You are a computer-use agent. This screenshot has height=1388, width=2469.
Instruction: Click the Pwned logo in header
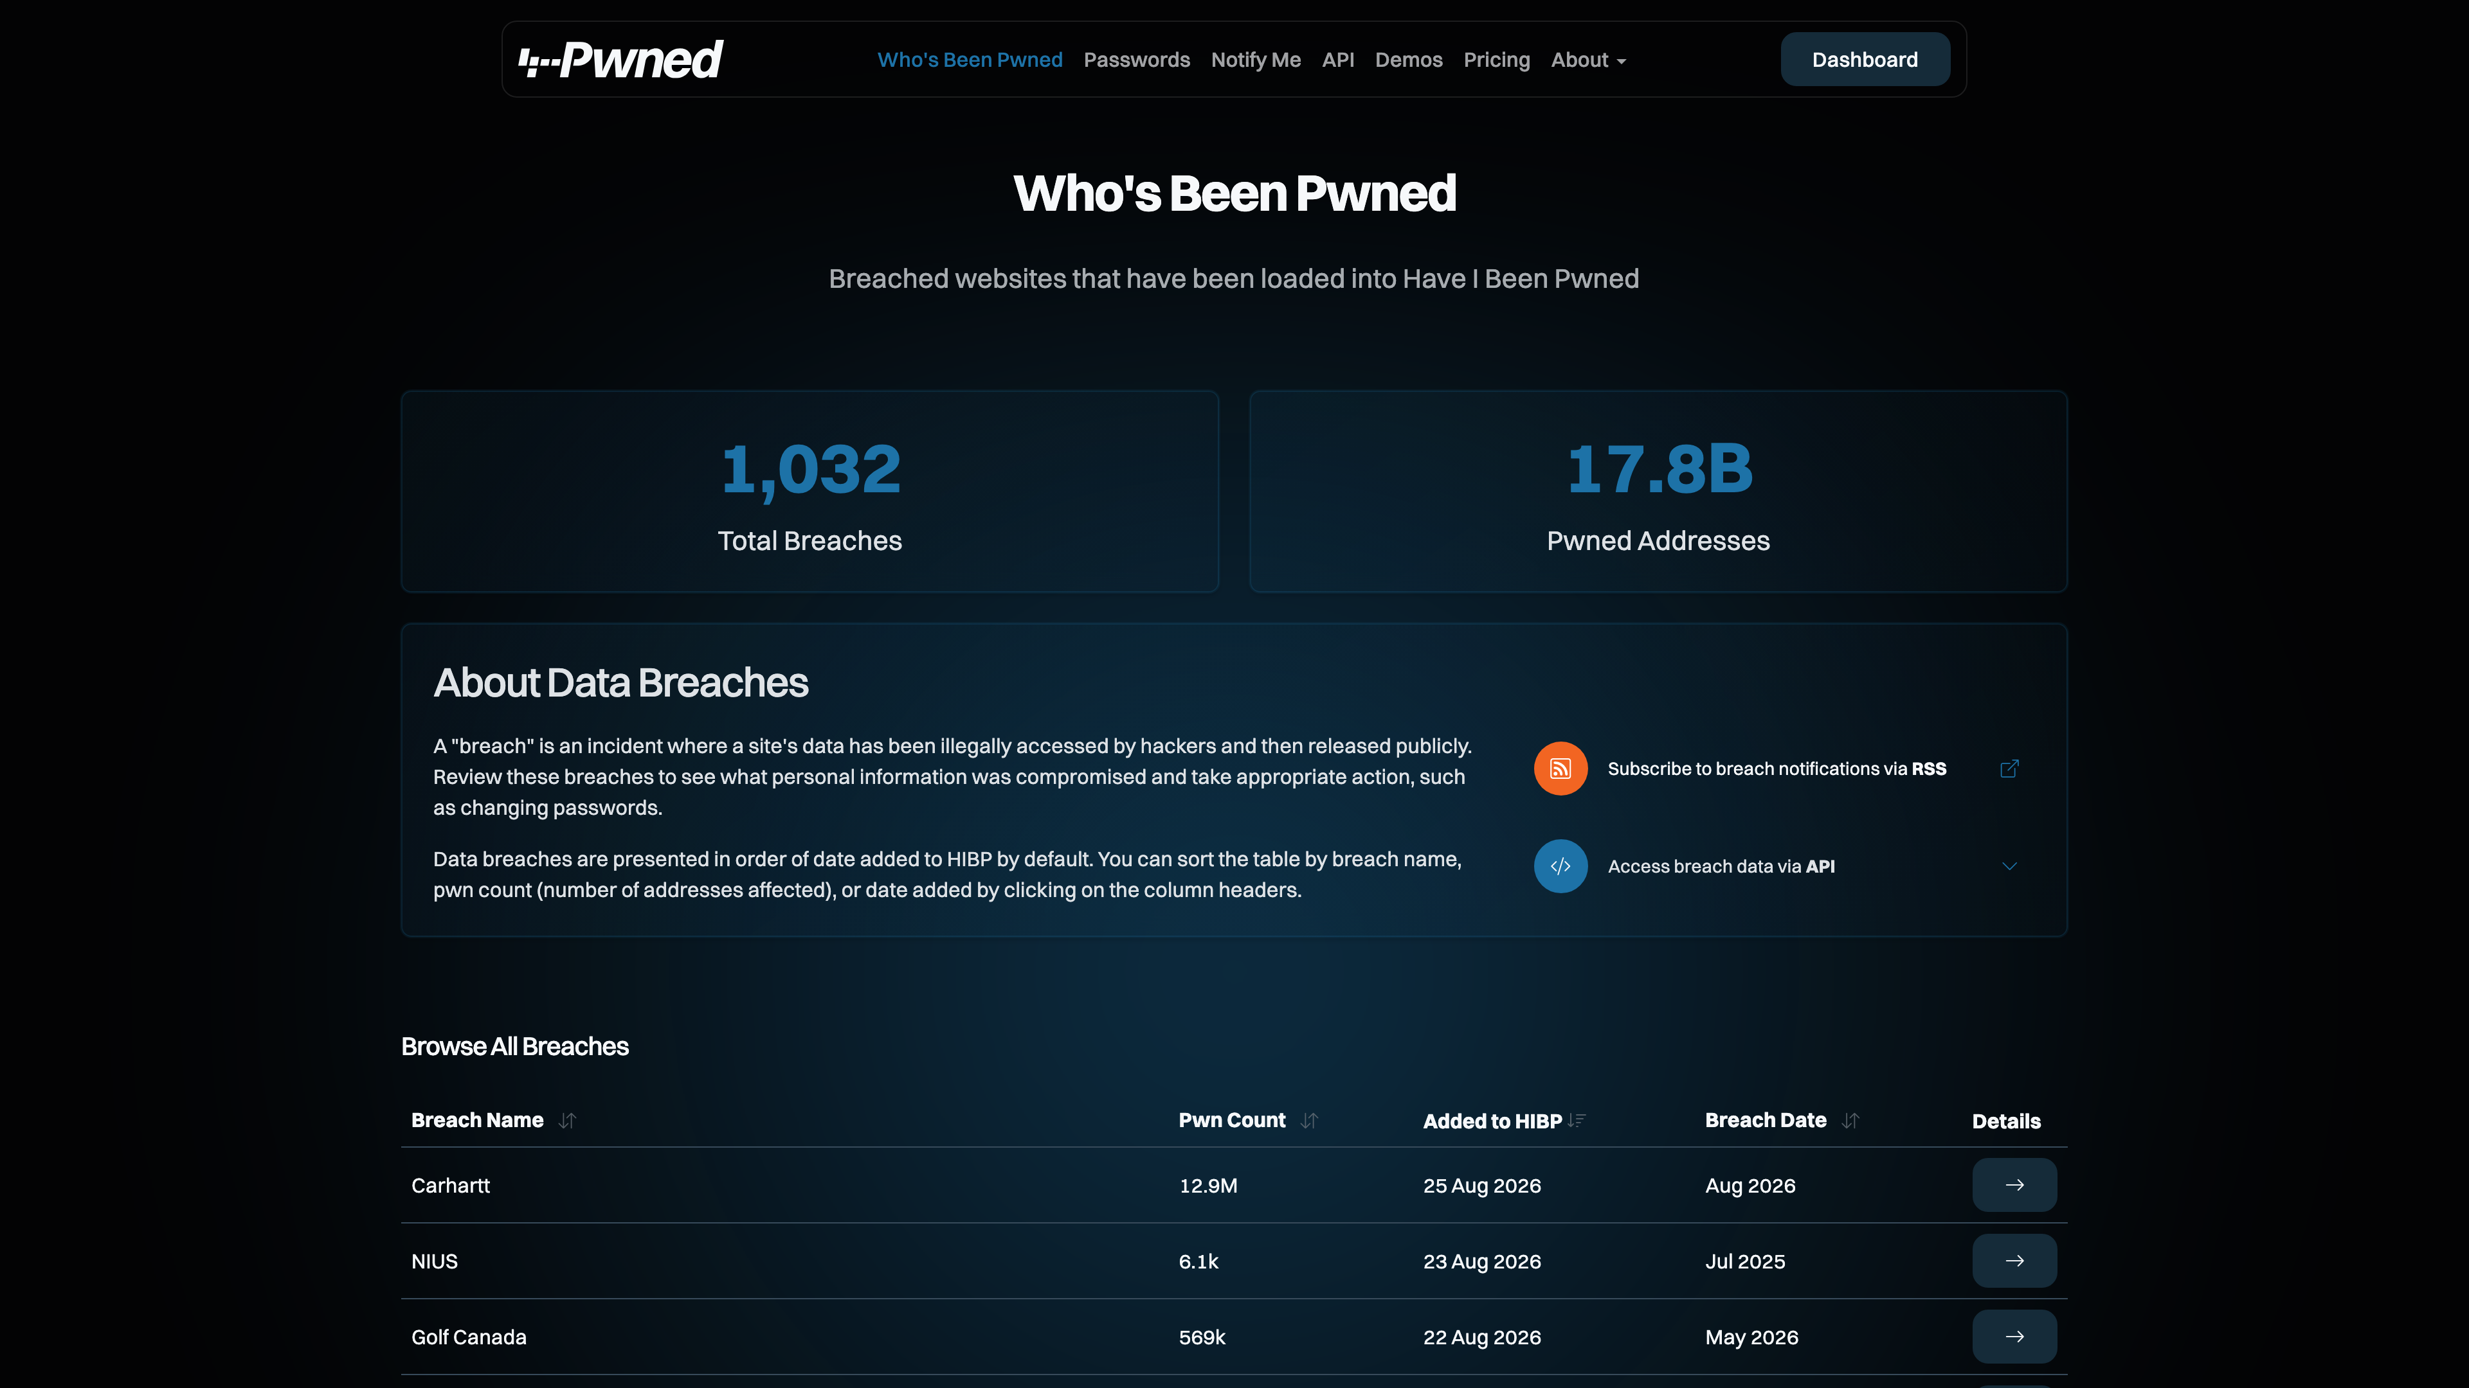click(620, 59)
